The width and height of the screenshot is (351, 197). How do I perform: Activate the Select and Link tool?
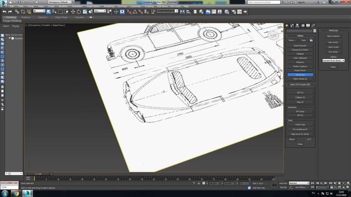(x=17, y=11)
